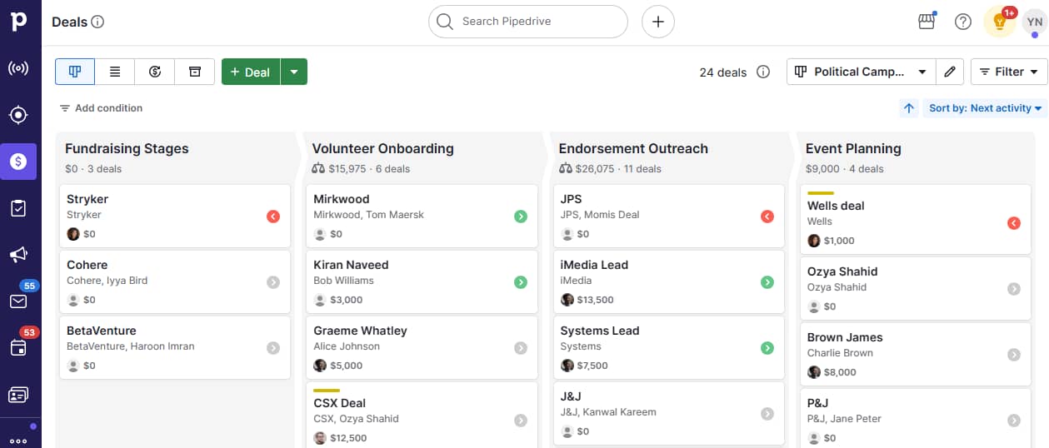Click the grey activity icon on CSX Deal
This screenshot has height=448, width=1049.
coord(521,421)
